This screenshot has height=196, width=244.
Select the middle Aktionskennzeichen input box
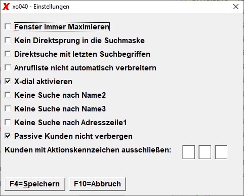click(205, 152)
